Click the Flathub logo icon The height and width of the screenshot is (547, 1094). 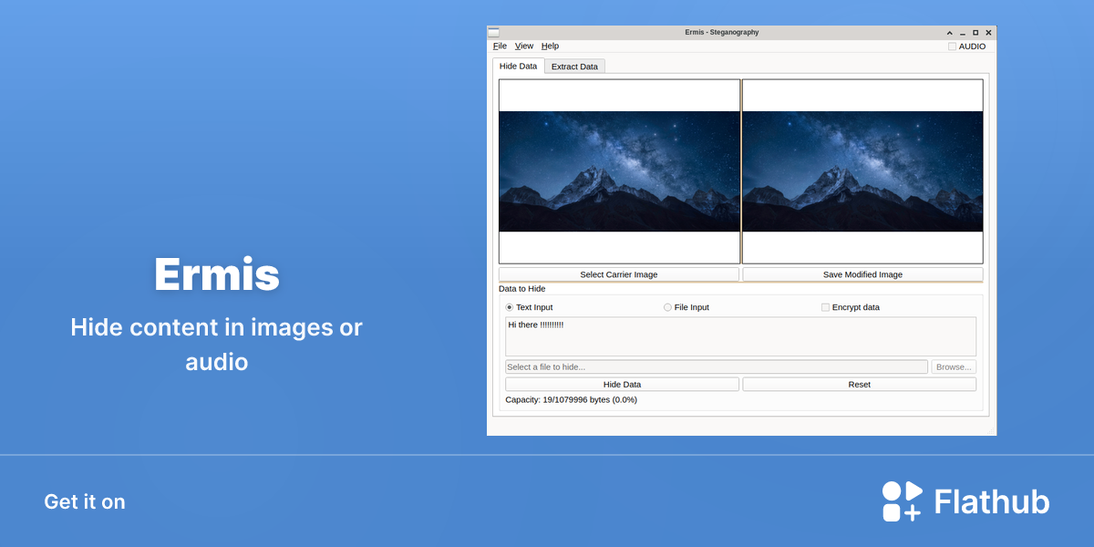tap(903, 501)
